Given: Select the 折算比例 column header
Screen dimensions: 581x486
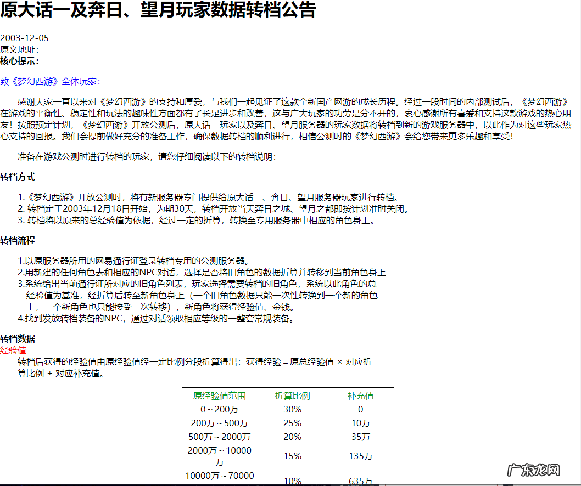Looking at the screenshot, I should 292,395.
